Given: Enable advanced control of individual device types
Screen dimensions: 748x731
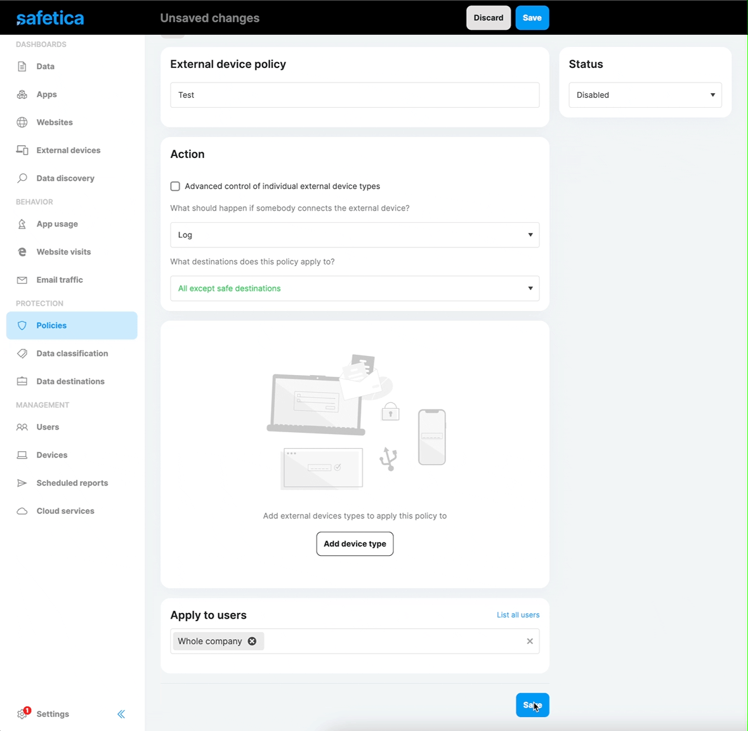Looking at the screenshot, I should click(x=175, y=187).
